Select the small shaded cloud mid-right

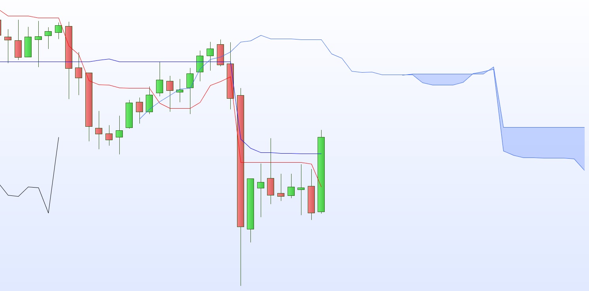click(442, 79)
